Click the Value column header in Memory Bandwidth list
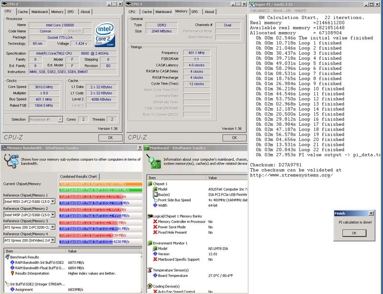Screen dimensions: 383x294 coord(103,251)
